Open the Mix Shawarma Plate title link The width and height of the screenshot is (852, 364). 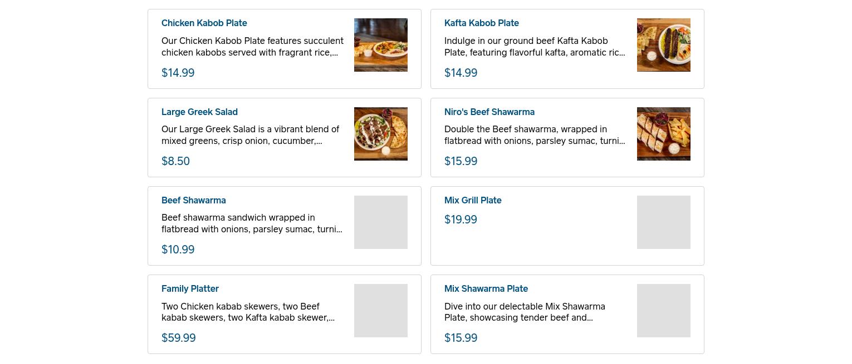pyautogui.click(x=486, y=288)
